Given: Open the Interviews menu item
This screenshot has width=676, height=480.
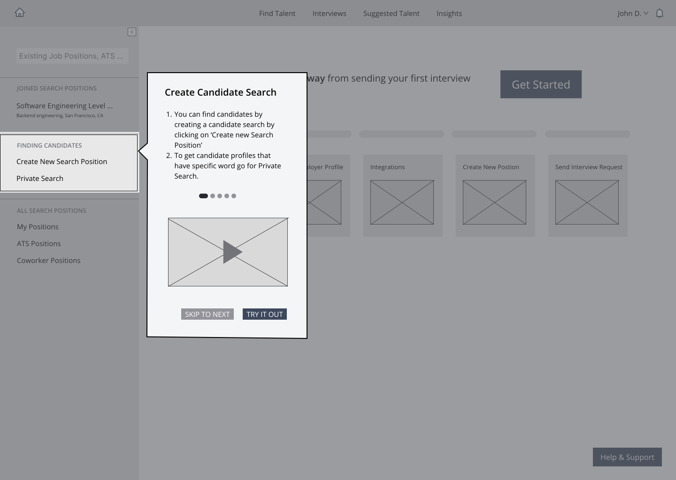Looking at the screenshot, I should click(329, 13).
